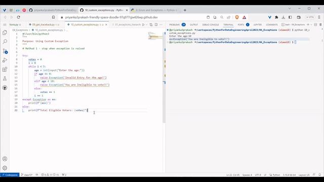This screenshot has width=324, height=182.
Task: Open the Testing flask view
Action: [x=5, y=78]
